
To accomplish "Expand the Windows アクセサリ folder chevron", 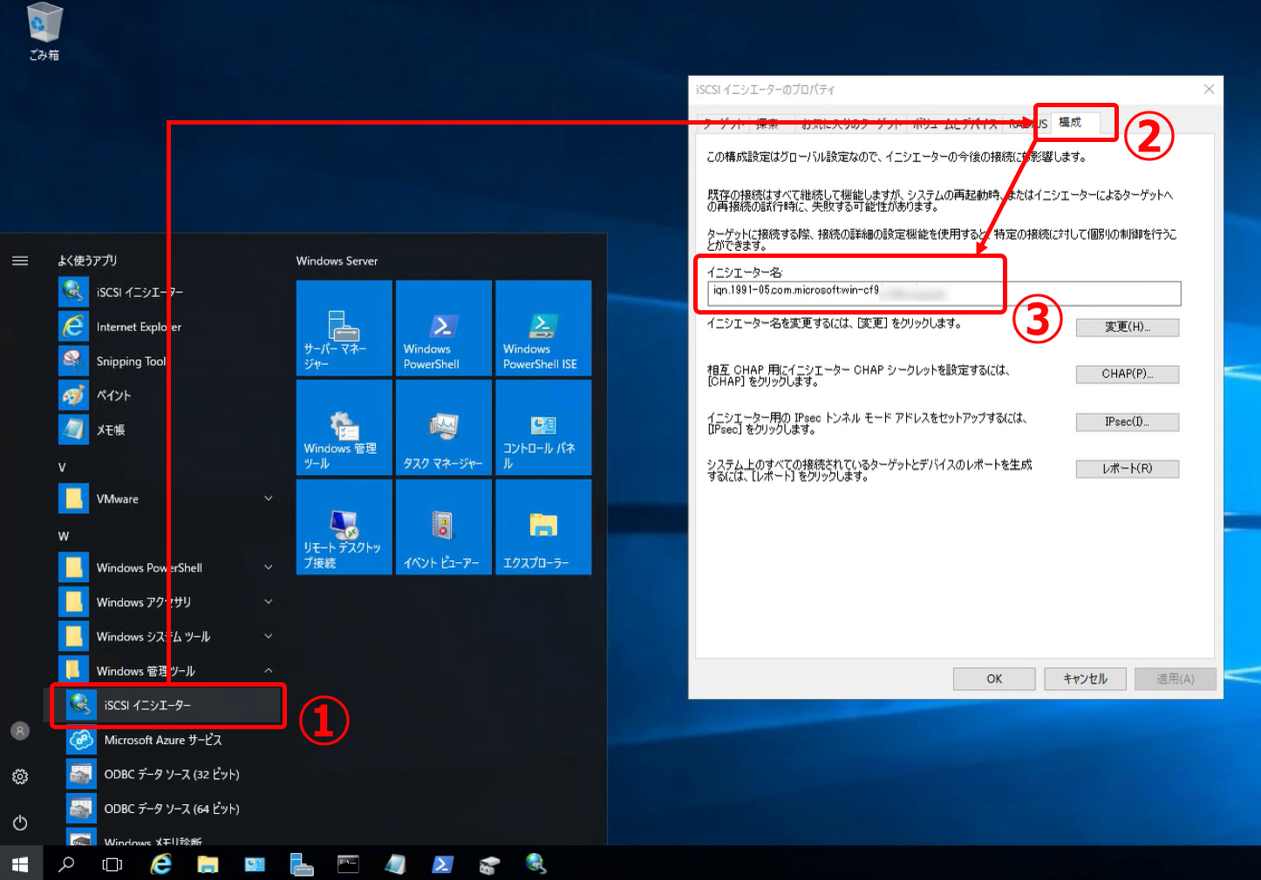I will tap(269, 601).
